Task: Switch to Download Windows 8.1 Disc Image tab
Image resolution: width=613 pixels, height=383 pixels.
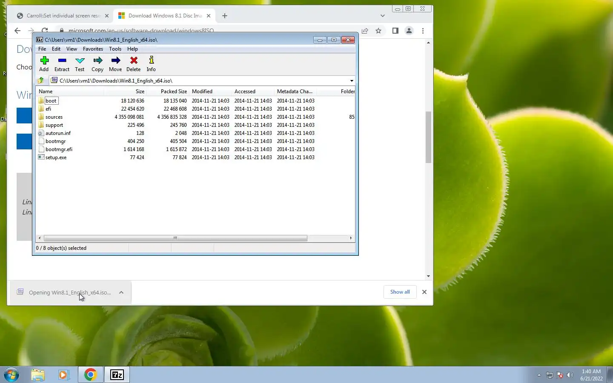Action: tap(164, 16)
